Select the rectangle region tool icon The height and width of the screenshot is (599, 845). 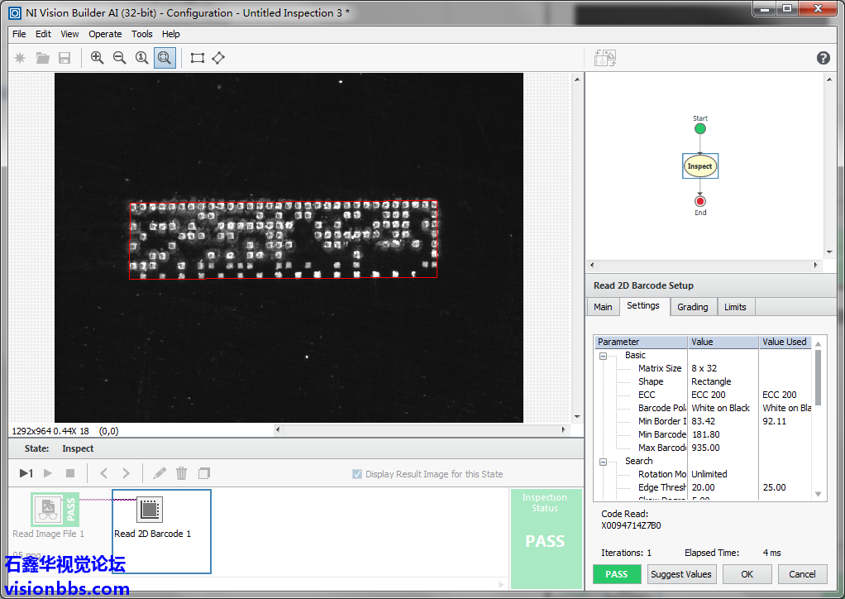[x=198, y=58]
